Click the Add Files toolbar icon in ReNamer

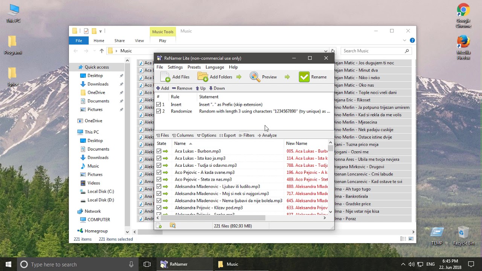pyautogui.click(x=166, y=77)
